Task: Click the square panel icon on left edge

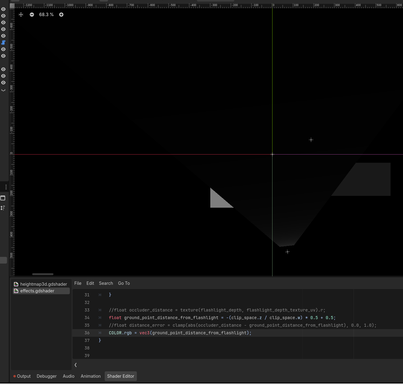Action: click(3, 198)
